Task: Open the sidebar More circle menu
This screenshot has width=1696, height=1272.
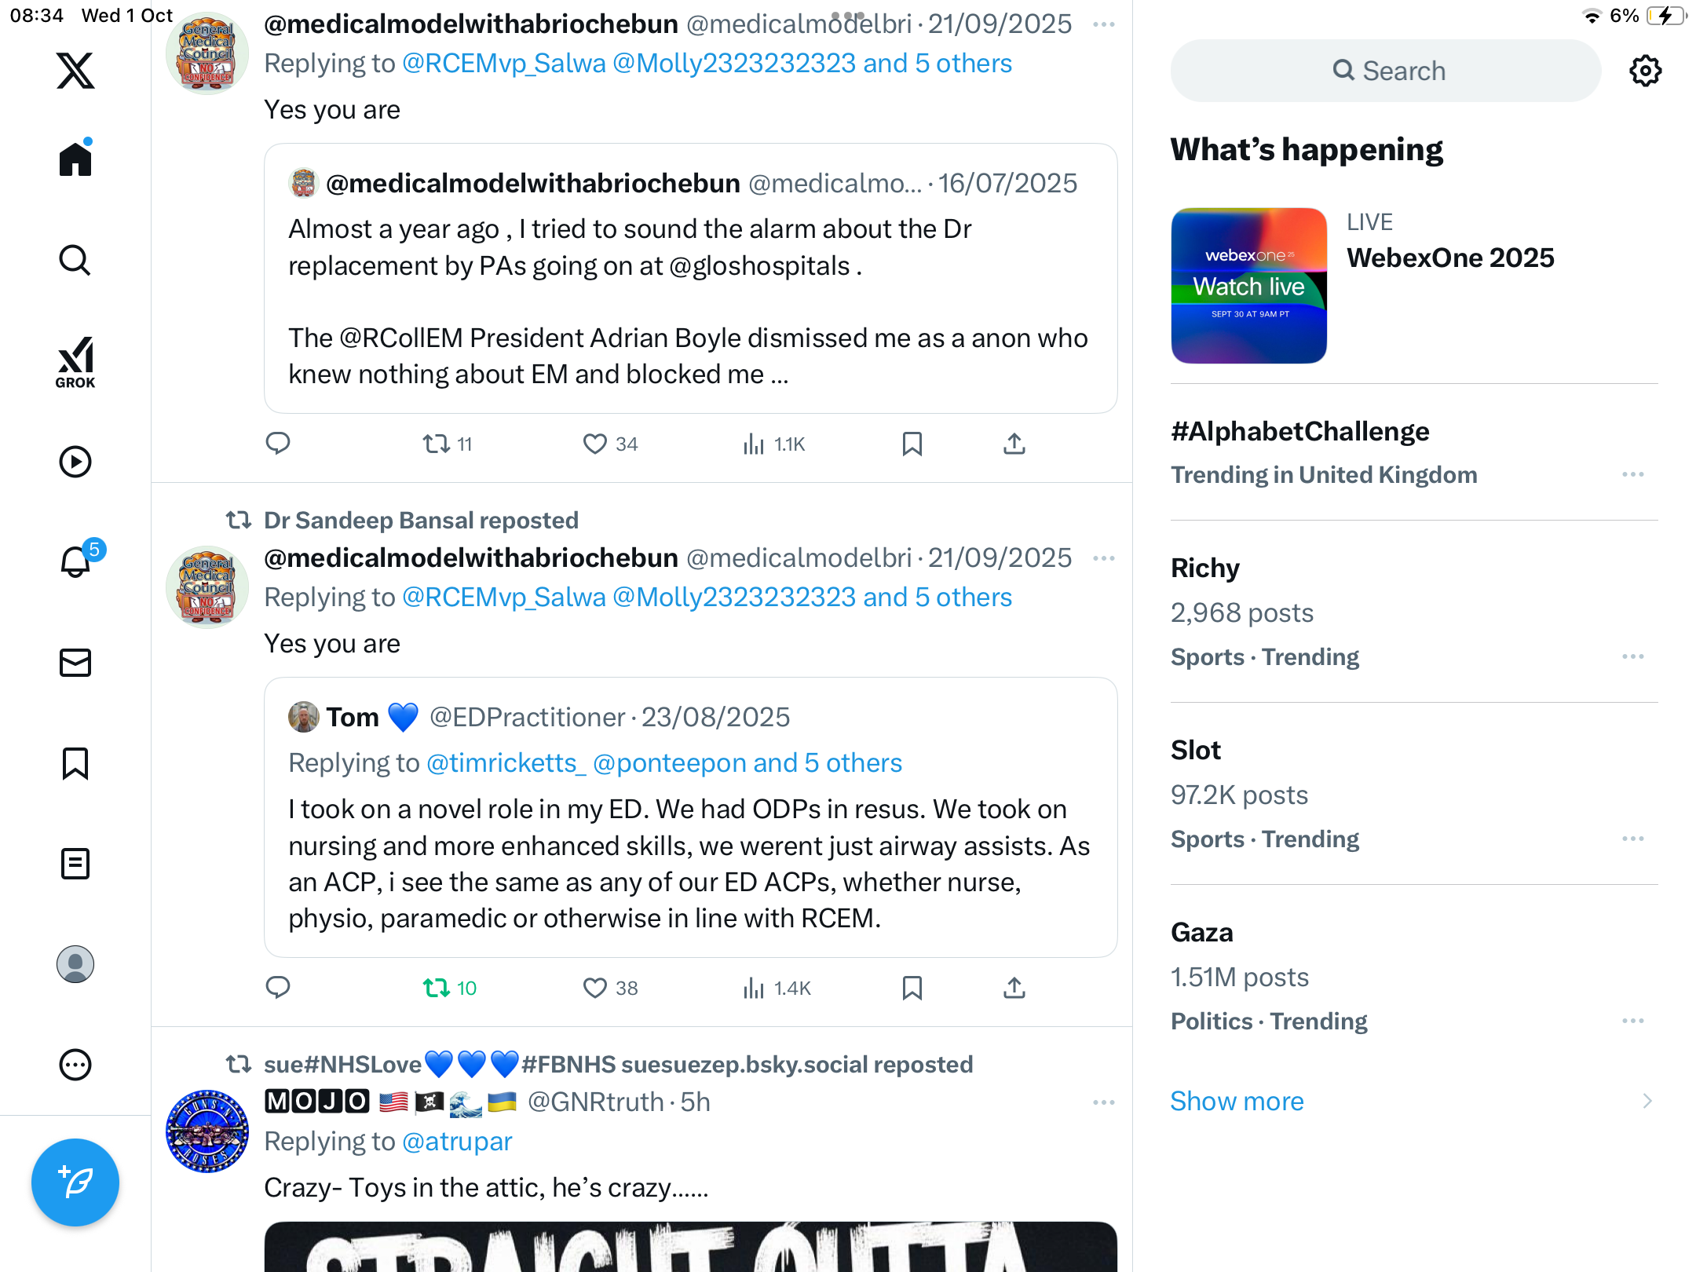Action: pos(75,1065)
